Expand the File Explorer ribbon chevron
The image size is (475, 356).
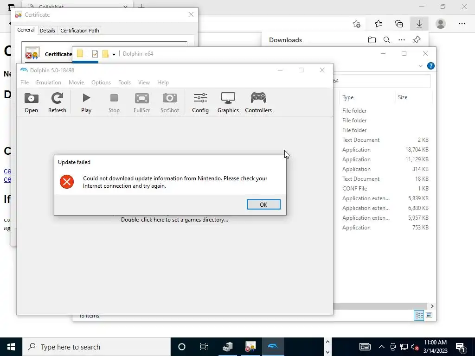pos(420,66)
